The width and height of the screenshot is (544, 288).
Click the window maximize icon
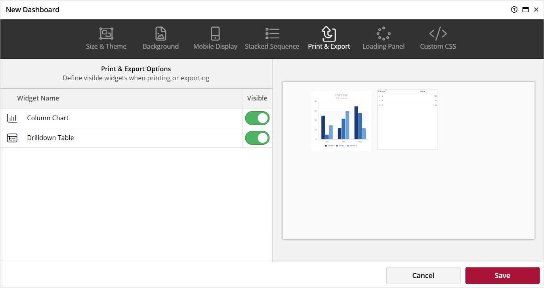525,9
